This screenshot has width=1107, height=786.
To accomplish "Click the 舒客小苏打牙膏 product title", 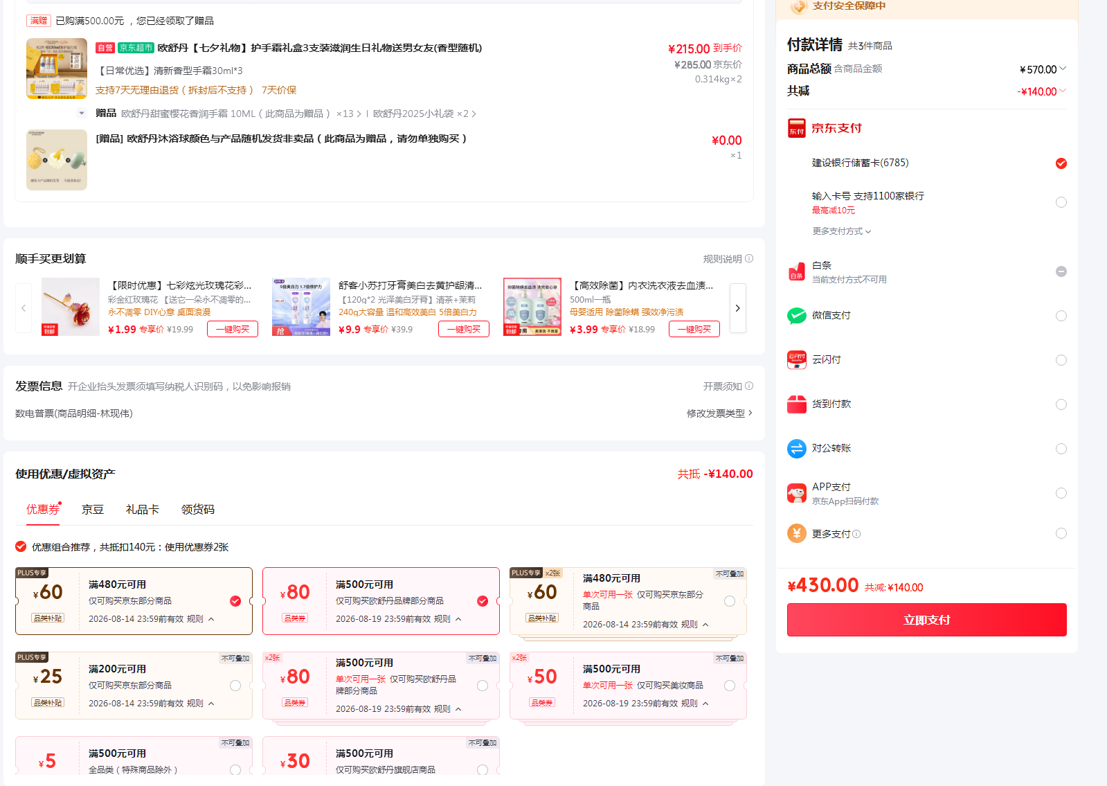I will [x=410, y=285].
